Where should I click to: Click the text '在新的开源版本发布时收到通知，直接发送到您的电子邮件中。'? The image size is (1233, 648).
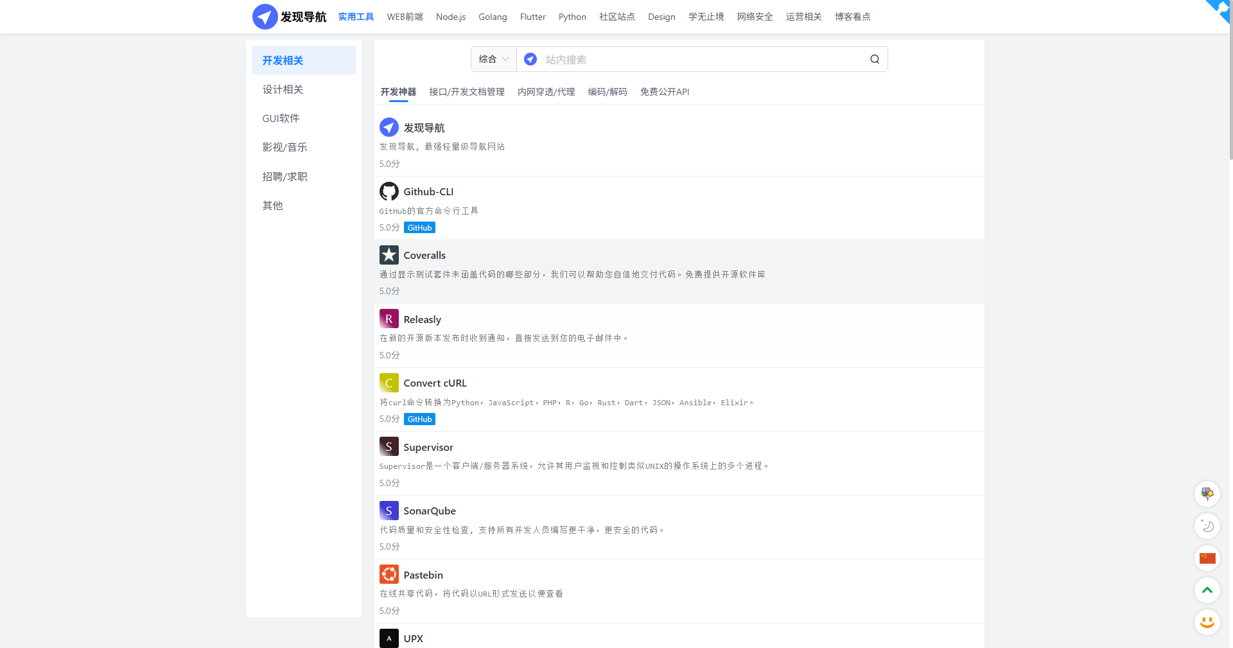[x=504, y=338]
